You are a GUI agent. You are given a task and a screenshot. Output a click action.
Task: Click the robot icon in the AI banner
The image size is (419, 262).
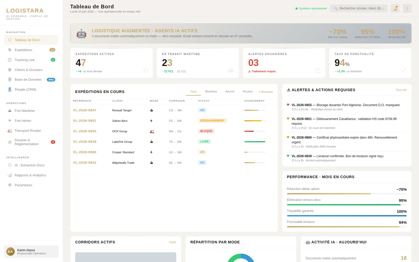pyautogui.click(x=81, y=34)
